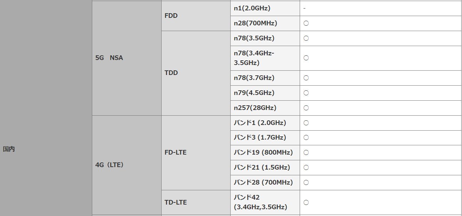Select the TD-LTE cell

click(175, 202)
